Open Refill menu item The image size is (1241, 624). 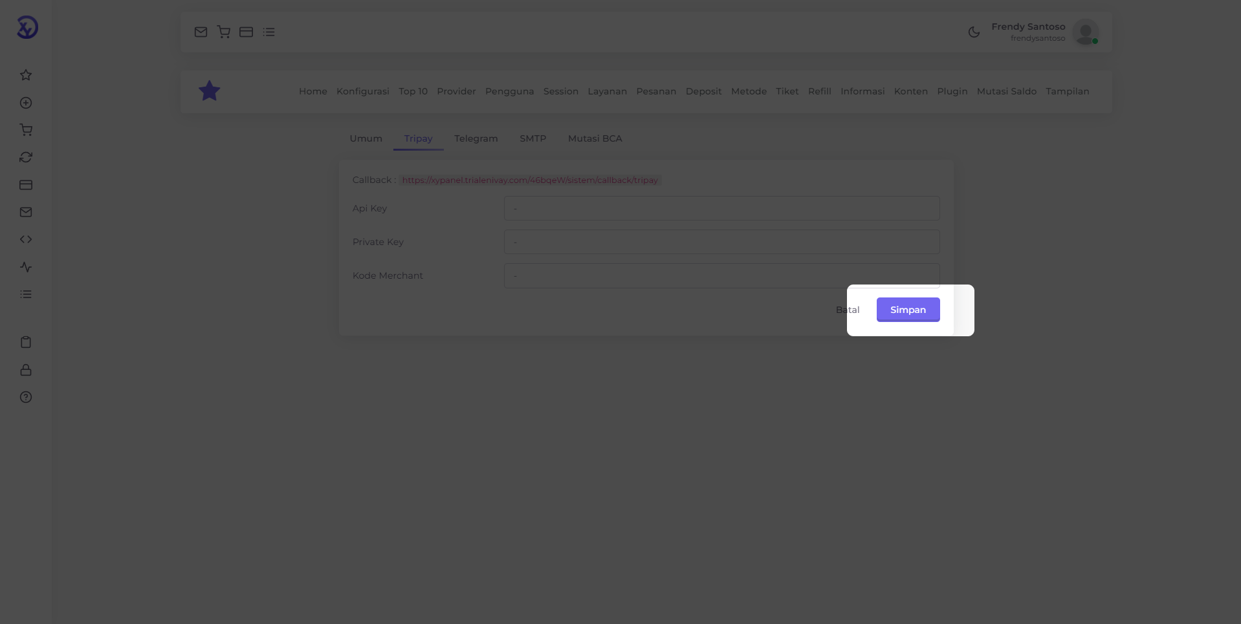point(820,91)
